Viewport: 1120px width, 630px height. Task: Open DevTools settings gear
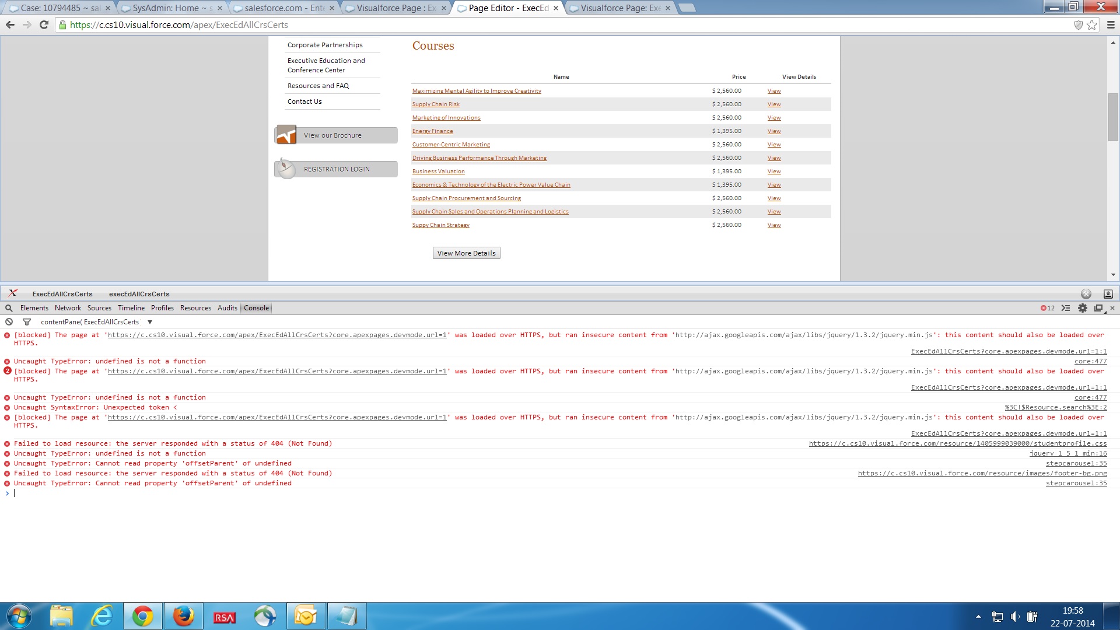1083,308
